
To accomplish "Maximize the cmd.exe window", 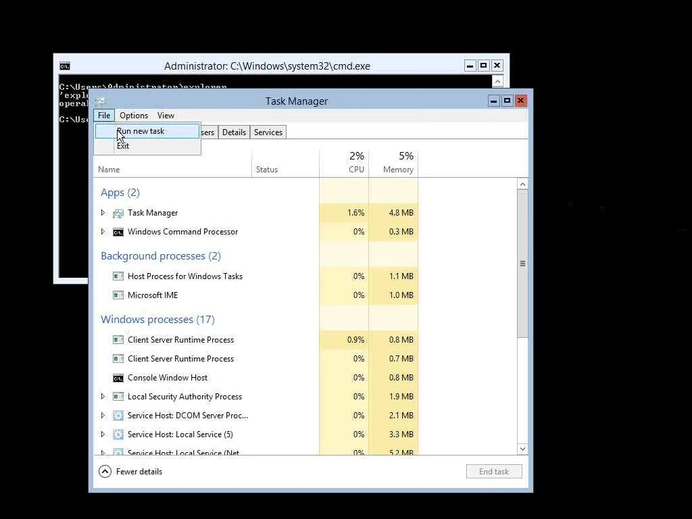I will (x=483, y=66).
